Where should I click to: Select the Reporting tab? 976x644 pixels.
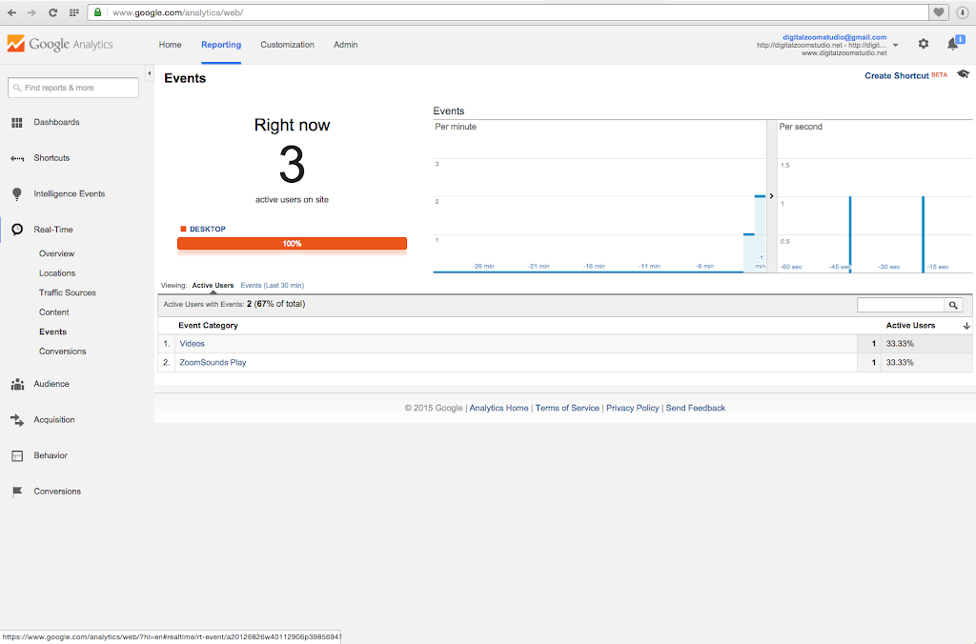pyautogui.click(x=221, y=45)
